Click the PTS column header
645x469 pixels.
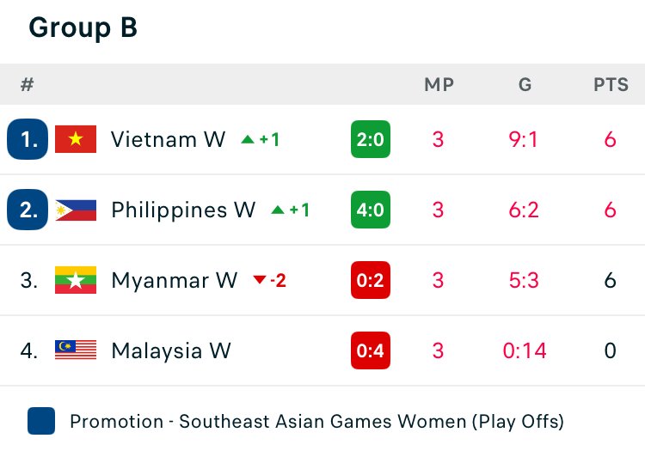[x=611, y=85]
